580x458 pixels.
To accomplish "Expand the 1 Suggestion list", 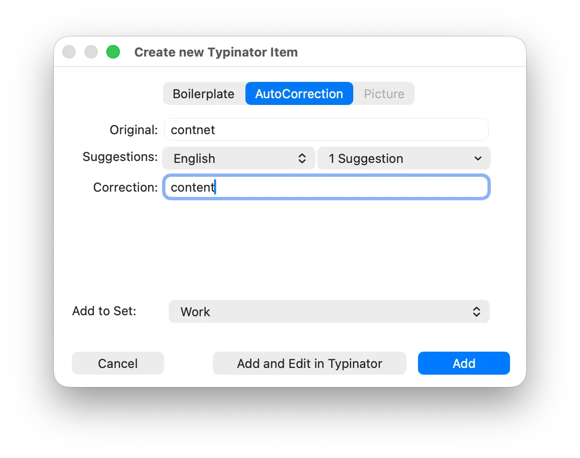I will (404, 158).
